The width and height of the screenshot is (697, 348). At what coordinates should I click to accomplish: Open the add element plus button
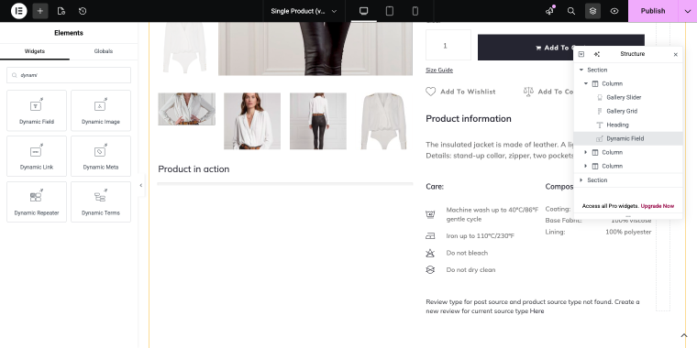tap(40, 11)
